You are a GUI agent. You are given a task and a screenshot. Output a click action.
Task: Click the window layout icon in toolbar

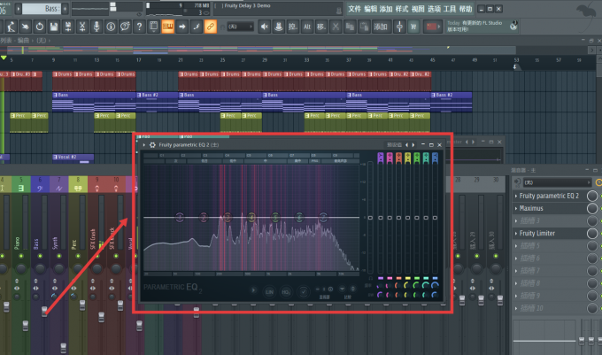click(x=153, y=27)
